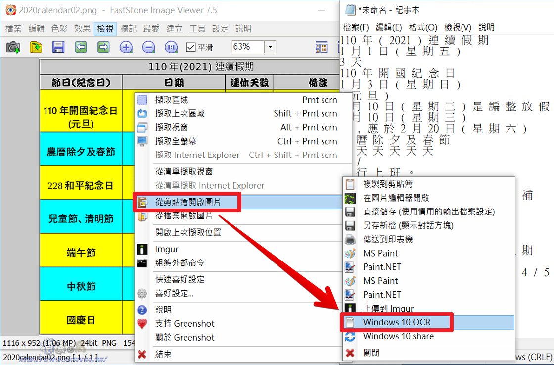This screenshot has width=554, height=365.
Task: Go to previous image with left arrow icon
Action: pyautogui.click(x=81, y=47)
